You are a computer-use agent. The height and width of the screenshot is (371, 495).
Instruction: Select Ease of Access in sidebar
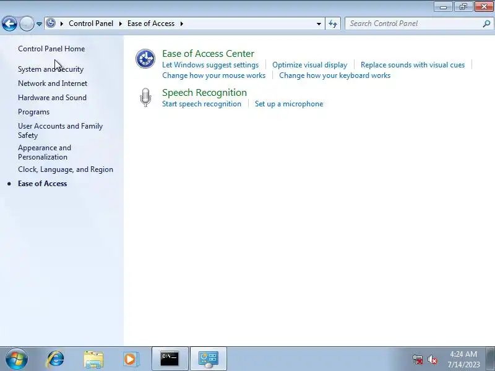pyautogui.click(x=42, y=184)
